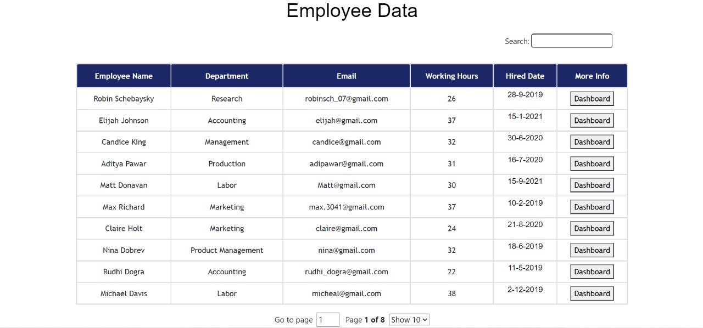Open Dashboard for Candice King
Image resolution: width=703 pixels, height=328 pixels.
pos(592,142)
